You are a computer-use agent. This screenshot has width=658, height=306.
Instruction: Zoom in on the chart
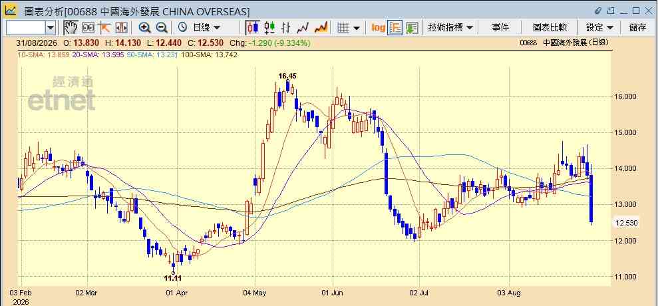point(145,28)
